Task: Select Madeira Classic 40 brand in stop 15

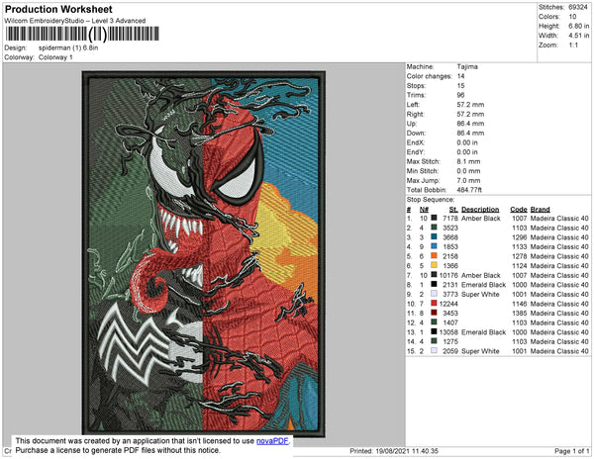Action: (559, 351)
